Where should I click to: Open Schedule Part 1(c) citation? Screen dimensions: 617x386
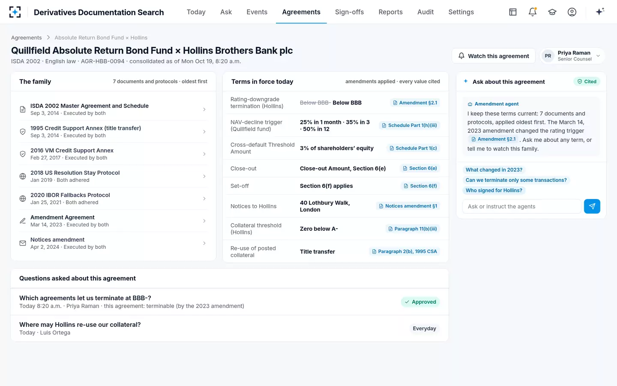point(413,148)
